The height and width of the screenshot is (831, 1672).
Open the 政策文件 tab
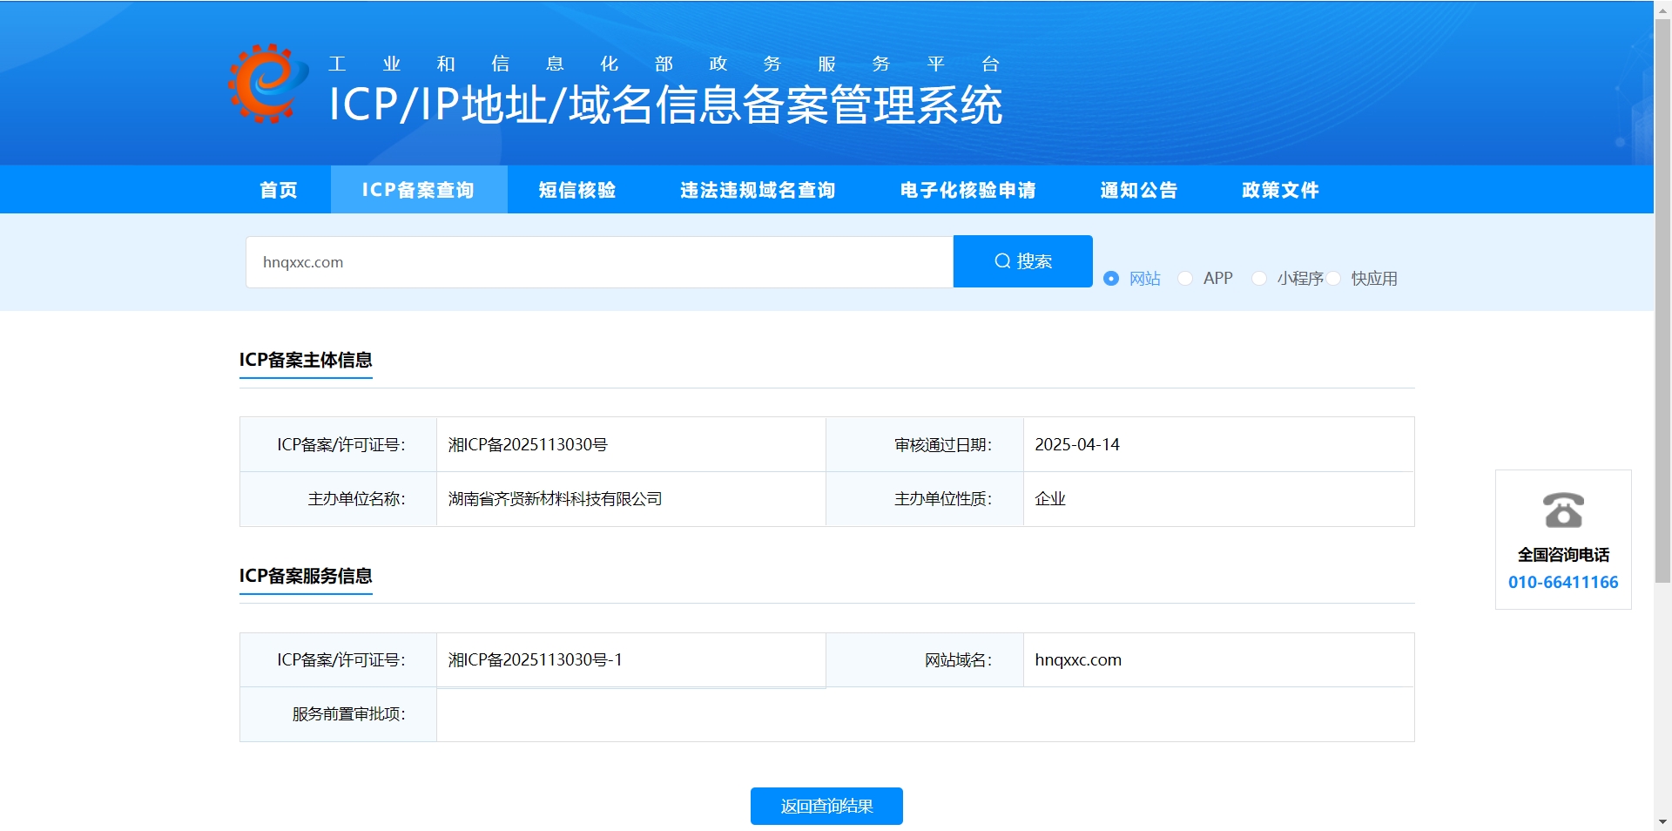click(x=1280, y=190)
